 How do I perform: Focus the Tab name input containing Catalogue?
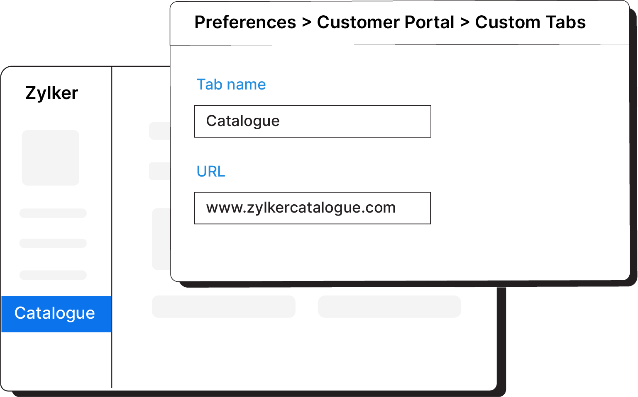pos(313,121)
